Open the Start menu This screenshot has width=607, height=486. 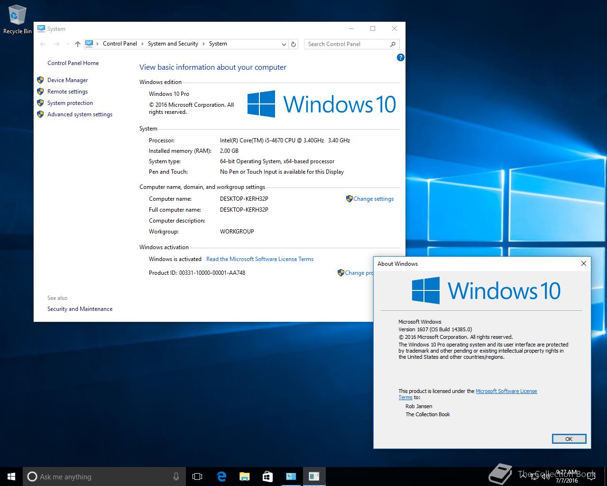coord(11,477)
